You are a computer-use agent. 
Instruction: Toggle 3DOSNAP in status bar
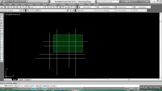click(51, 89)
